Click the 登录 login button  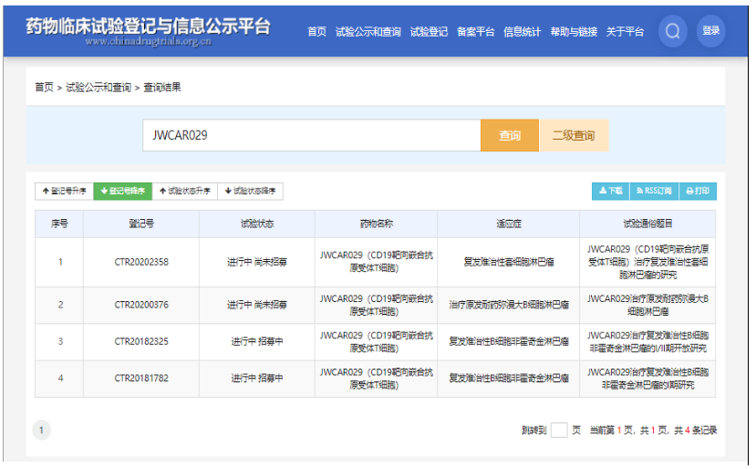[x=711, y=31]
